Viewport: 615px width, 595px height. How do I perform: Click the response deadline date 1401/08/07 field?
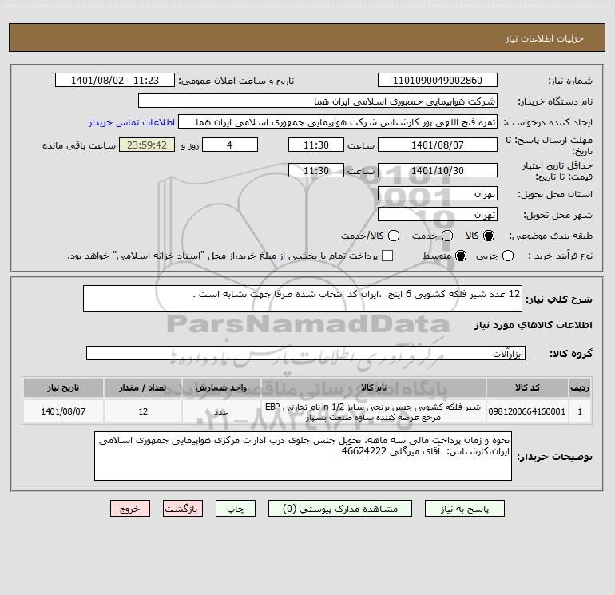pos(438,145)
